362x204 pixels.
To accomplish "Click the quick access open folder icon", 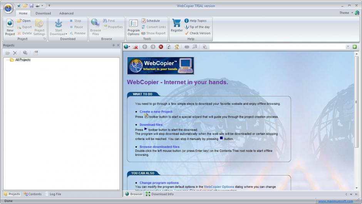I will coord(25,5).
